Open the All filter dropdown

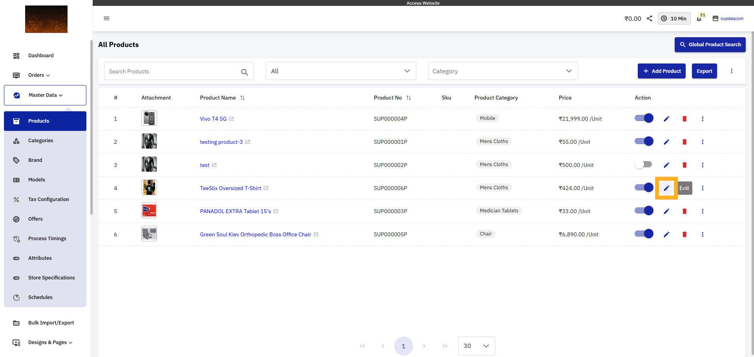(x=340, y=71)
